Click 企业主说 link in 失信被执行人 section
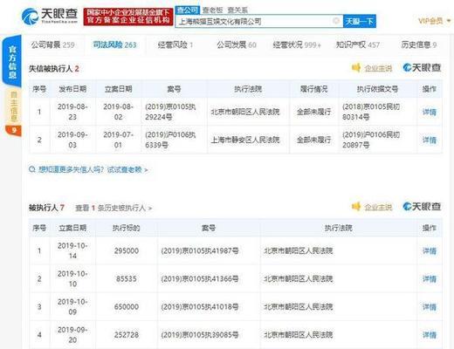 (x=378, y=68)
